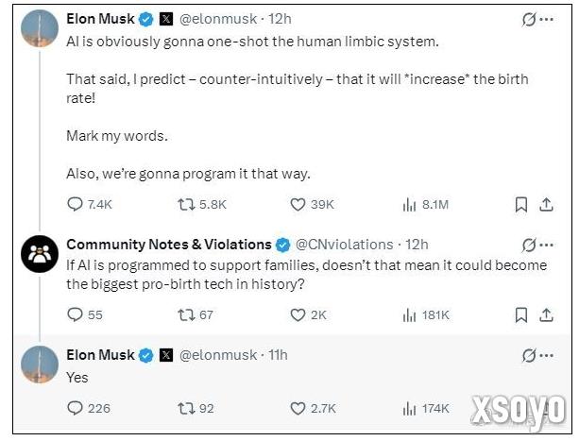The height and width of the screenshot is (441, 579).
Task: Share Elon Musk's first tweet
Action: 546,204
